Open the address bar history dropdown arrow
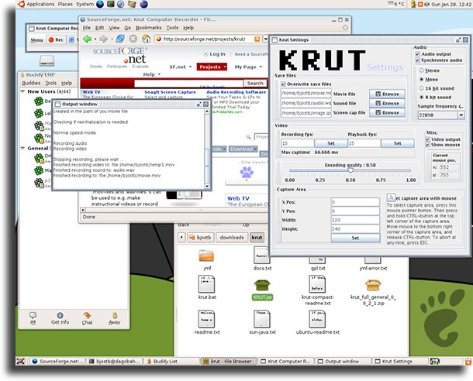This screenshot has width=473, height=381. click(x=266, y=39)
